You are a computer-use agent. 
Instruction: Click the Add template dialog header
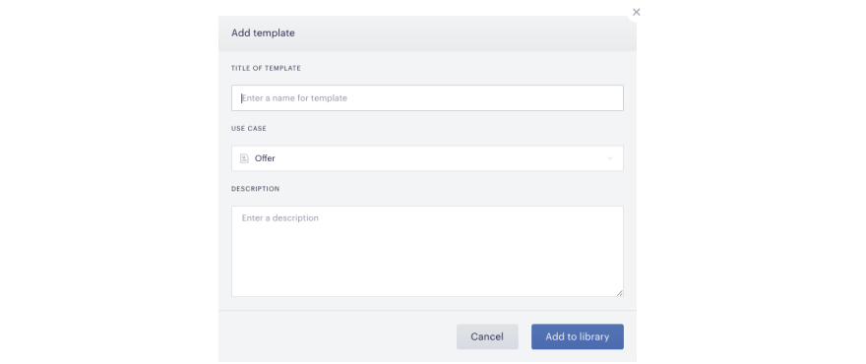263,33
